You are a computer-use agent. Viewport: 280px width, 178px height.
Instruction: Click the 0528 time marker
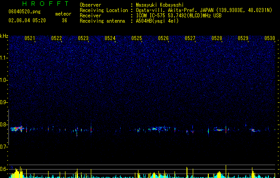(x=217, y=38)
